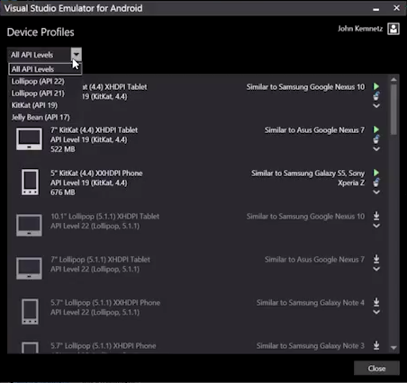Select the 7" KitKat (4.4) XHDPI Tablet title
Screen dimensions: 407x383
pos(95,130)
